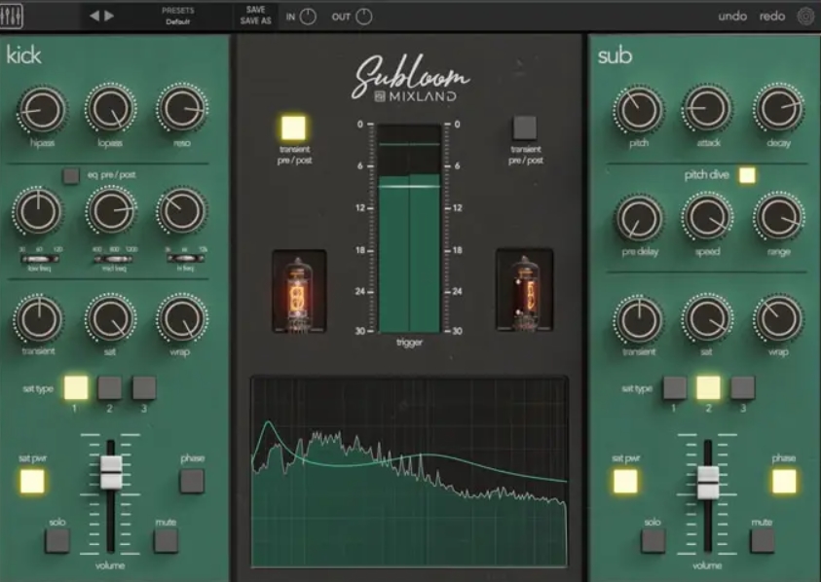Solo the kick channel
This screenshot has width=821, height=582.
click(57, 541)
